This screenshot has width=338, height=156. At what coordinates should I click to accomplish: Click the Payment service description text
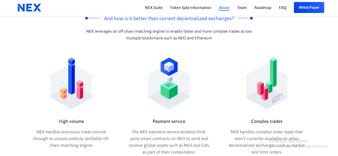click(169, 142)
